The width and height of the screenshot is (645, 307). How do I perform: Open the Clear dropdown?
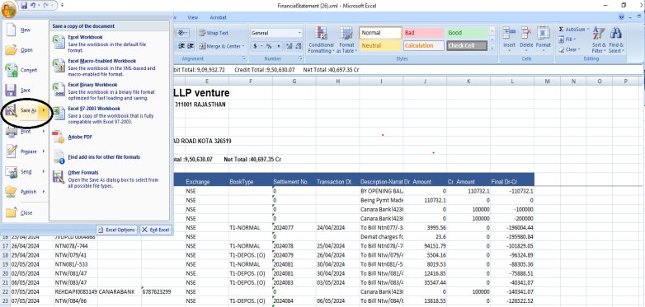pyautogui.click(x=570, y=49)
